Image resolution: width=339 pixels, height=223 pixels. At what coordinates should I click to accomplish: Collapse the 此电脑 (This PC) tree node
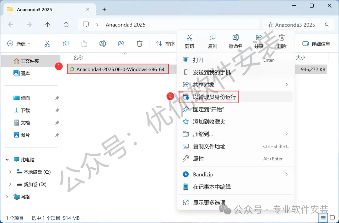coord(7,160)
